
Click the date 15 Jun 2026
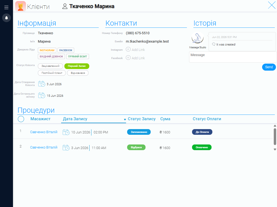pos(55,96)
